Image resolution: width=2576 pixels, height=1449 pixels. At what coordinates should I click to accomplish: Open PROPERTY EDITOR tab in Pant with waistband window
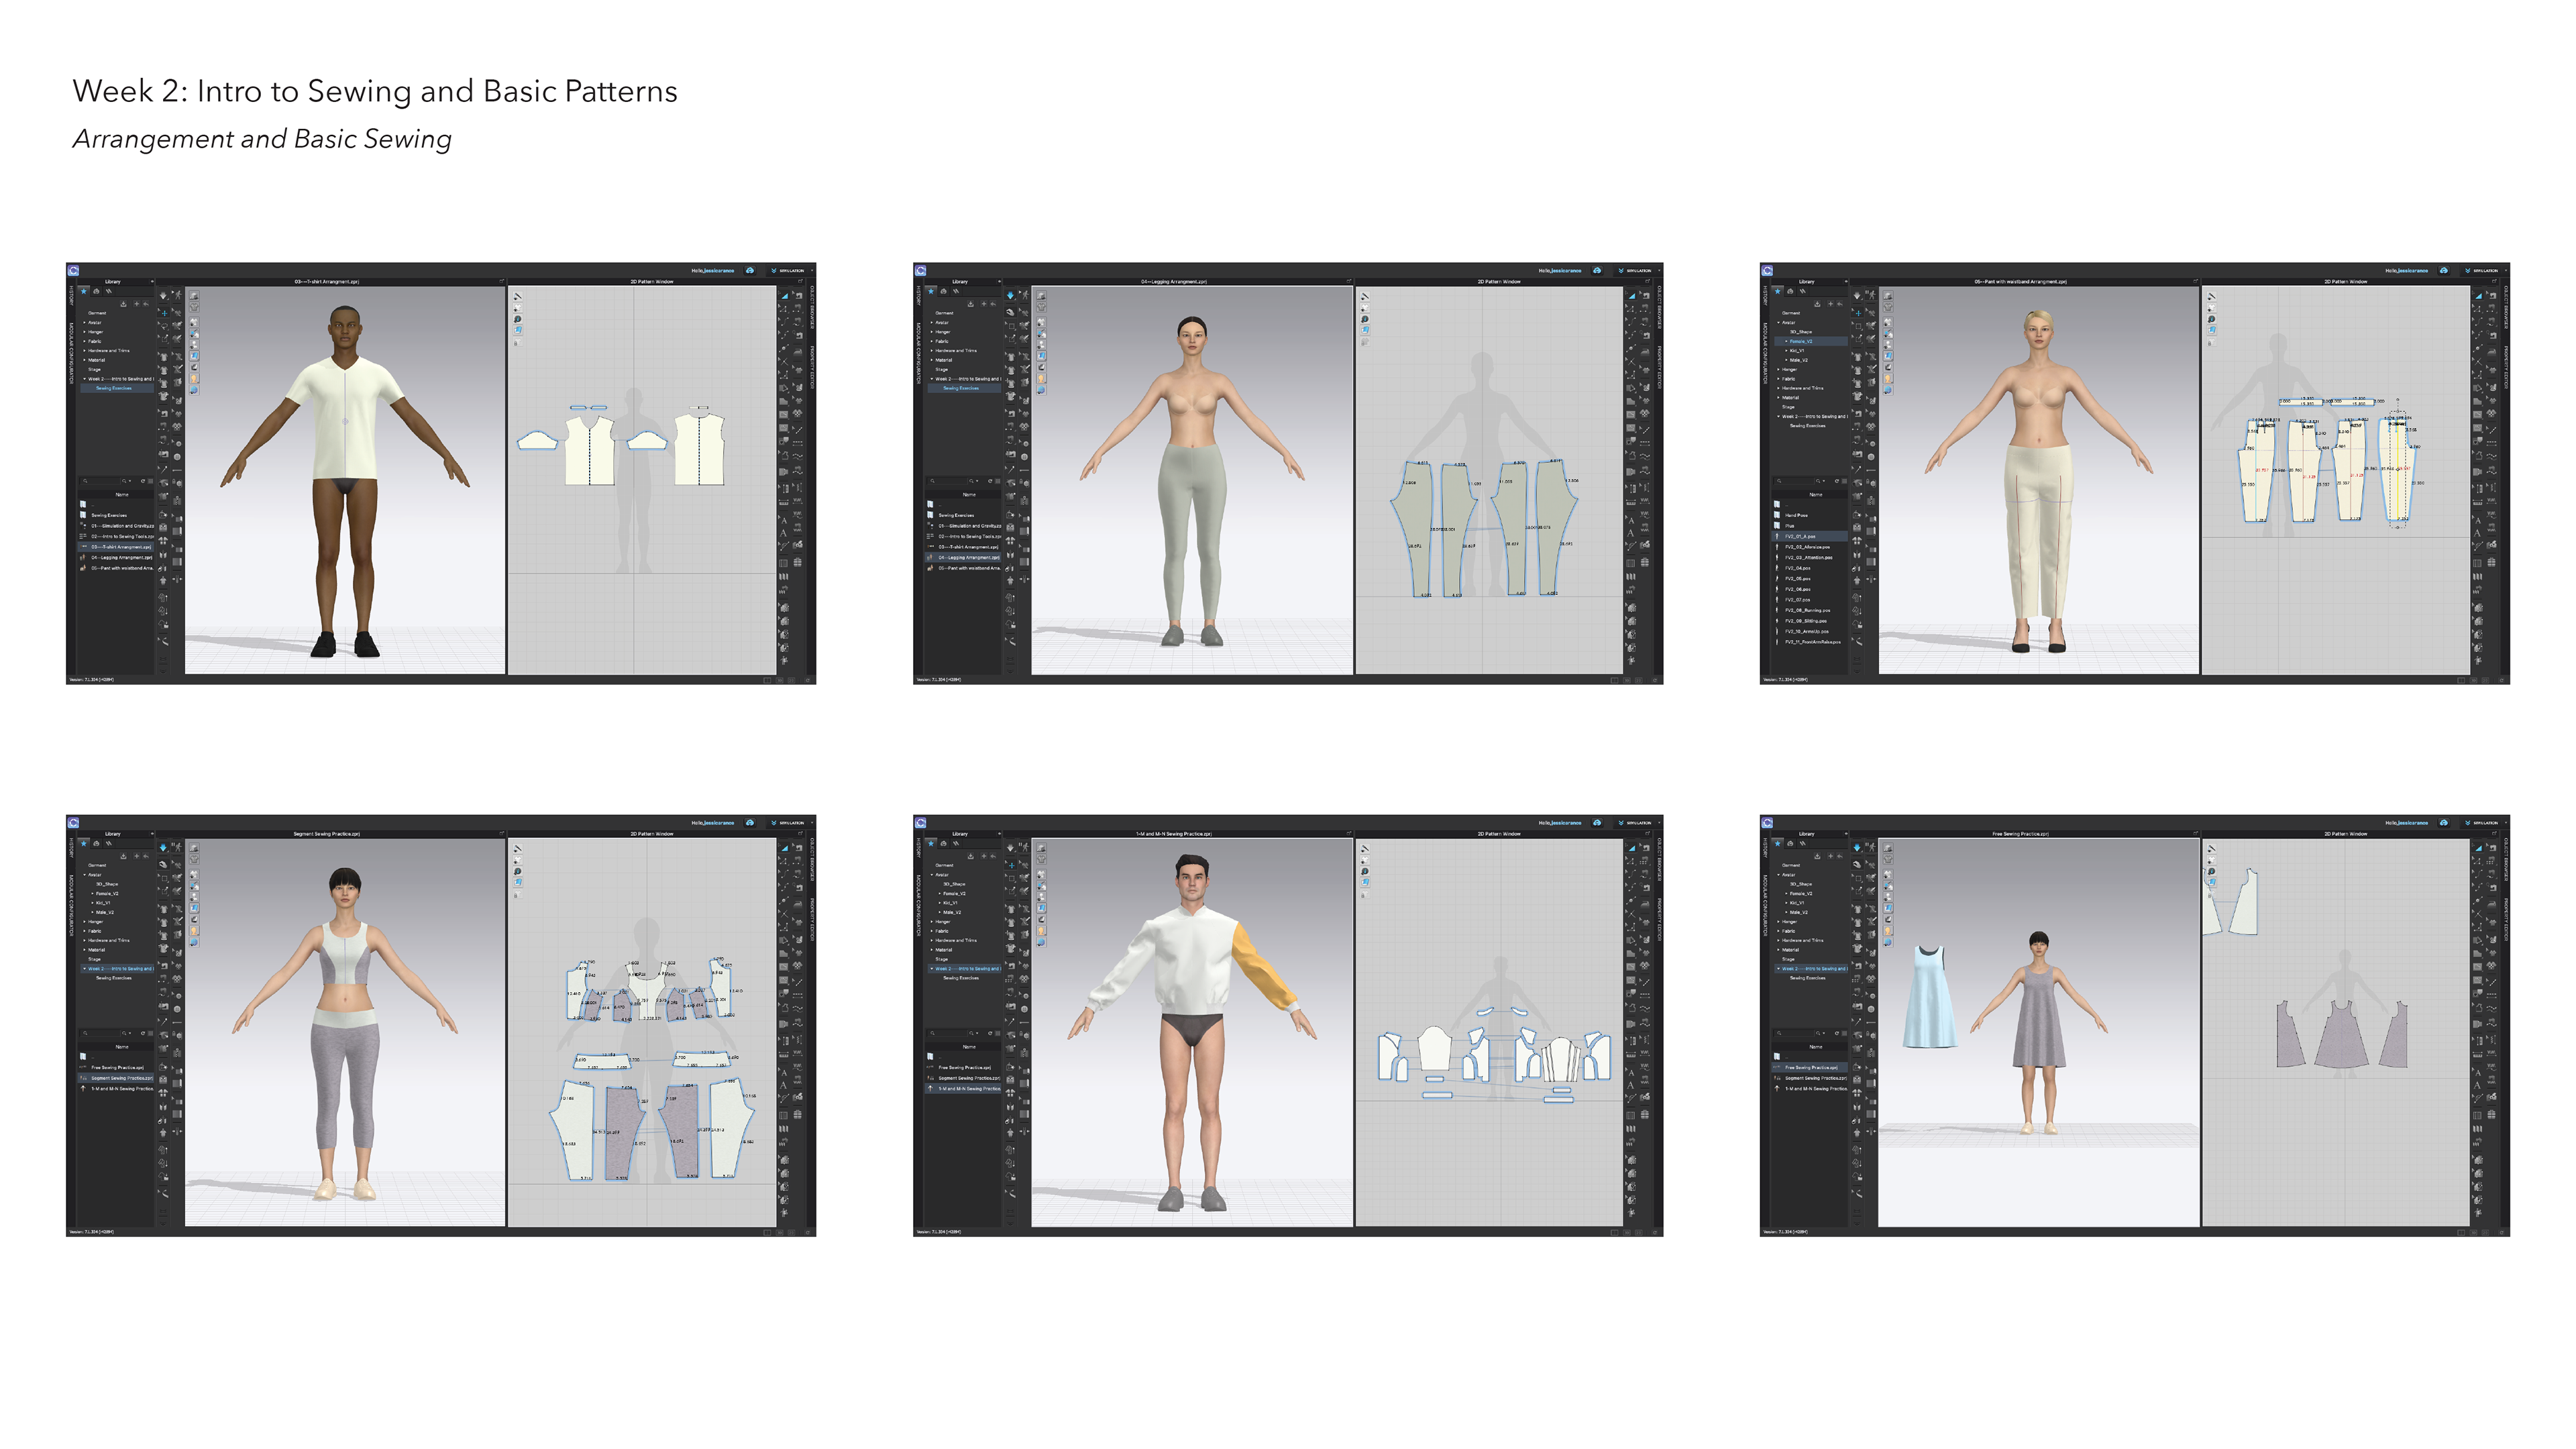[2505, 368]
